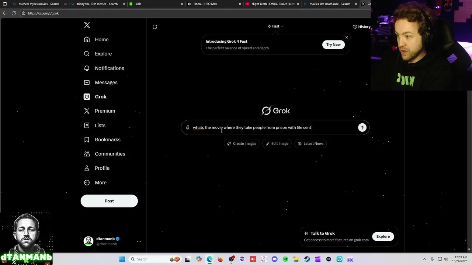This screenshot has width=472, height=265.
Task: Open Grok chat History
Action: 362,26
